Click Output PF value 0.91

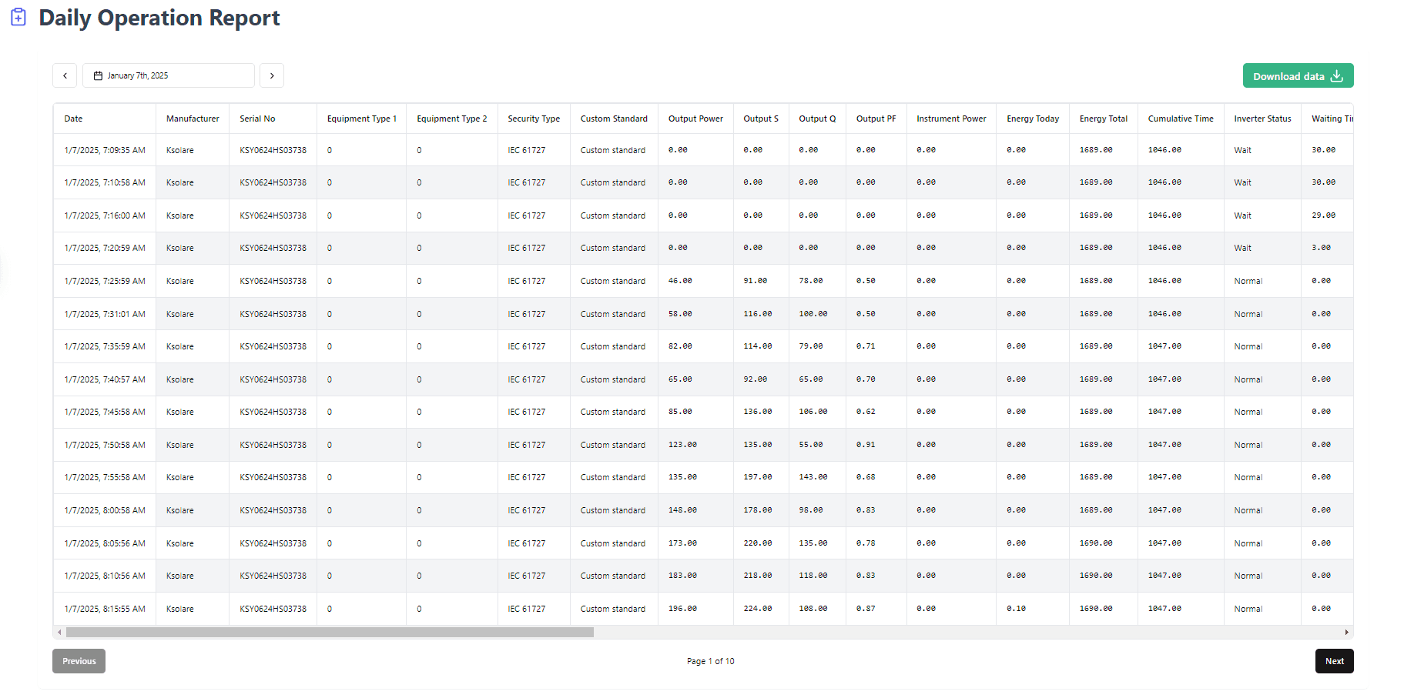coord(866,445)
